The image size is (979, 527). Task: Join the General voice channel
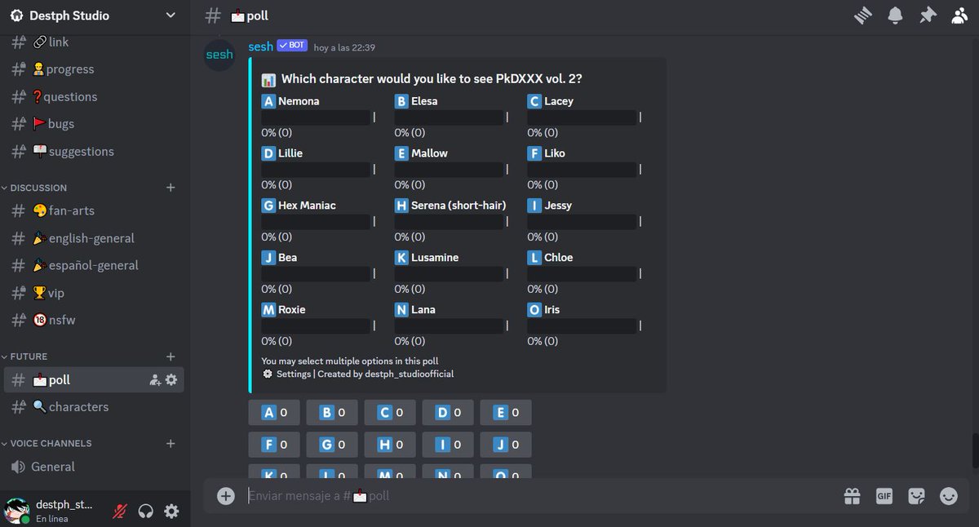point(95,467)
